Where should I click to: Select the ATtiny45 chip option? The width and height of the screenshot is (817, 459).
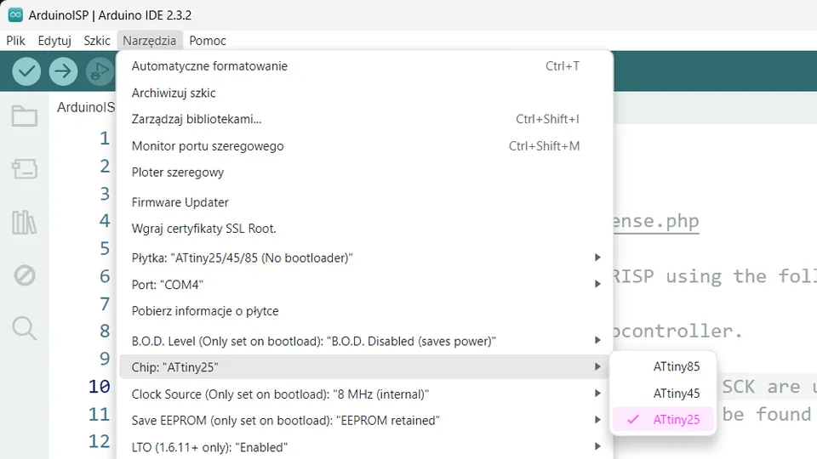click(676, 394)
